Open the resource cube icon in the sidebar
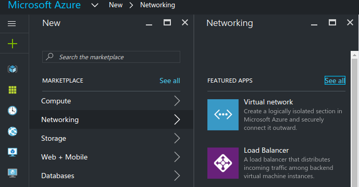Viewport: 359px width, 187px height. (13, 69)
